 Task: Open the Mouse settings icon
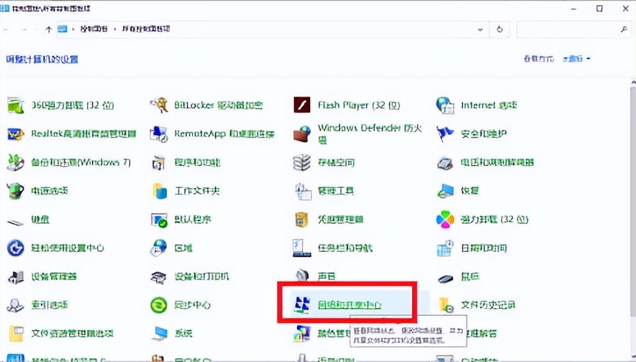click(x=445, y=276)
